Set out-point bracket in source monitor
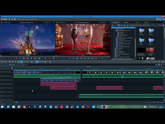This screenshot has width=165, height=124. click(x=74, y=59)
